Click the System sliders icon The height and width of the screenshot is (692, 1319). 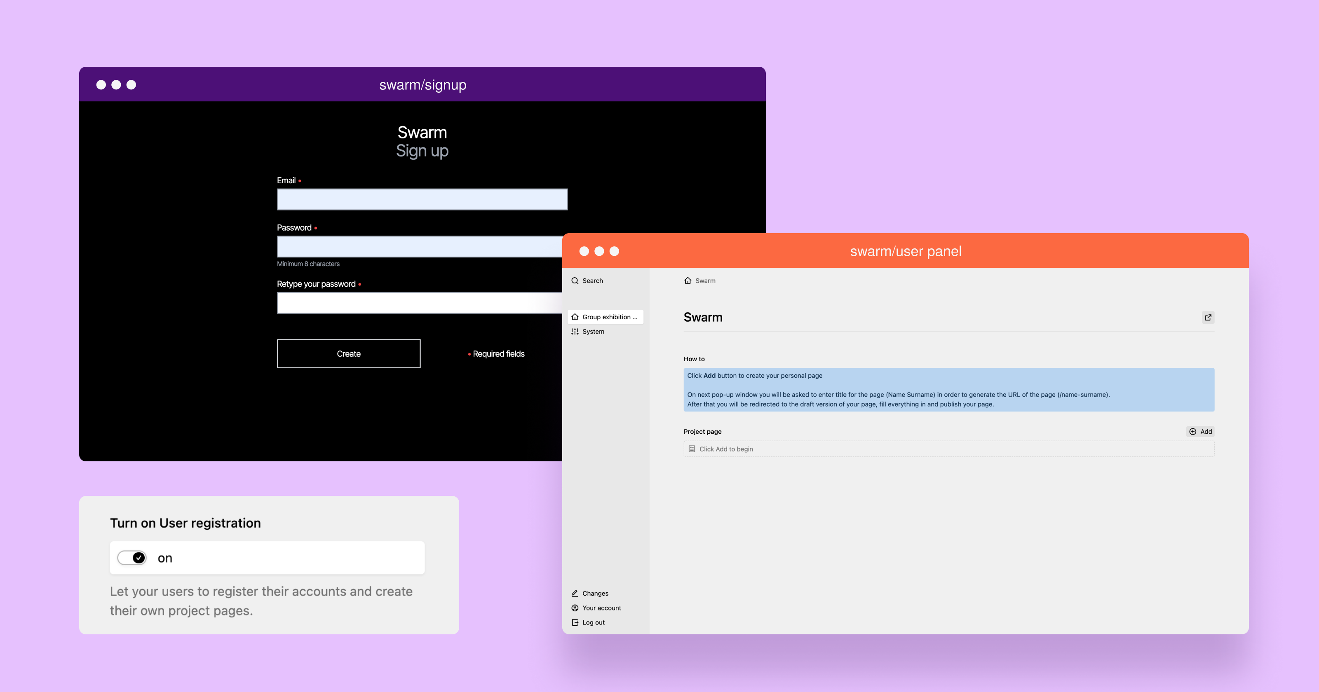pyautogui.click(x=575, y=332)
